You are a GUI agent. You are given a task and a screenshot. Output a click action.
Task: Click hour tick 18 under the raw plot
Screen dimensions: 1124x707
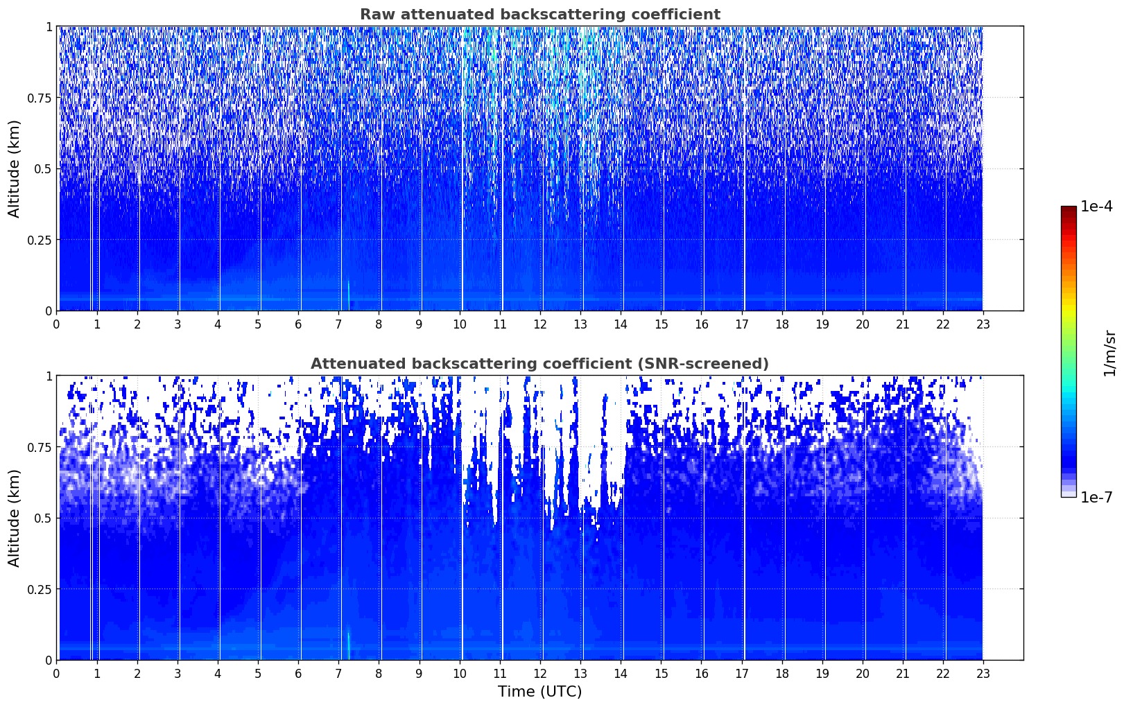[x=781, y=324]
